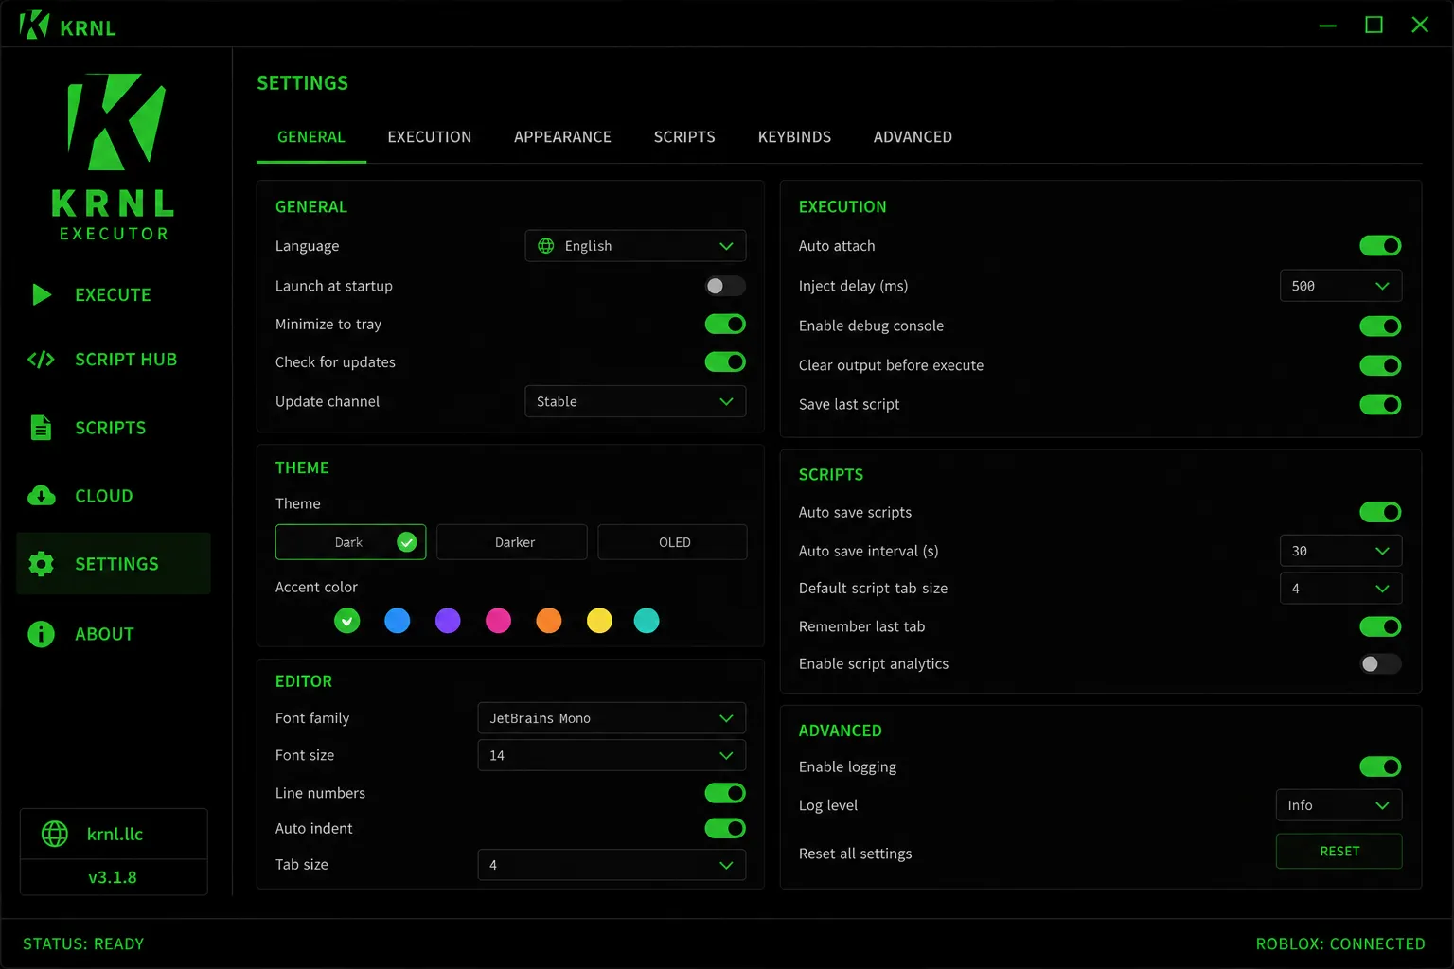Viewport: 1454px width, 969px height.
Task: Click the globe icon in the Language field
Action: point(546,246)
